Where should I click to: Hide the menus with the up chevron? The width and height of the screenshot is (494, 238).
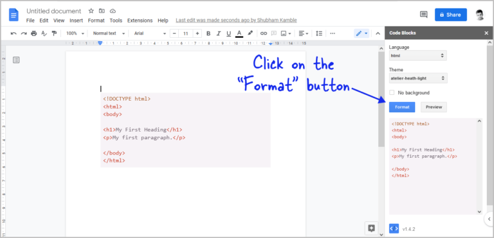pos(378,33)
